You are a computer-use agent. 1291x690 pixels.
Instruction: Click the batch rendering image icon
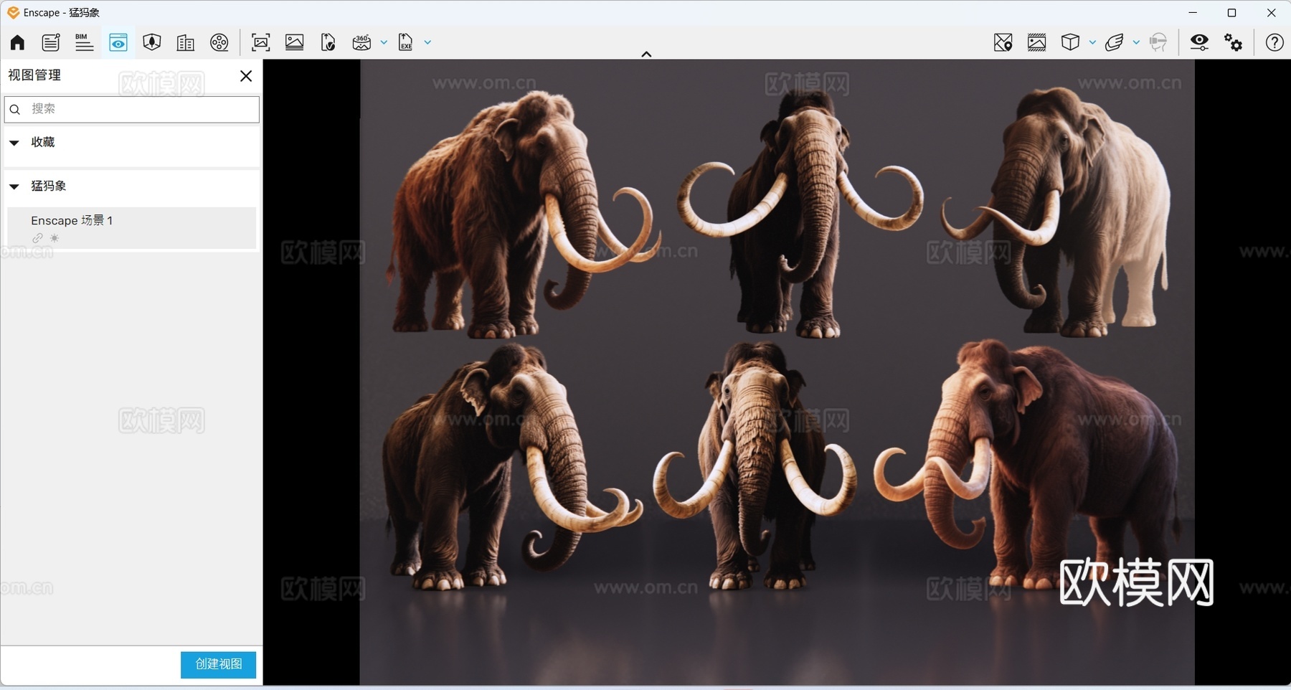[295, 42]
